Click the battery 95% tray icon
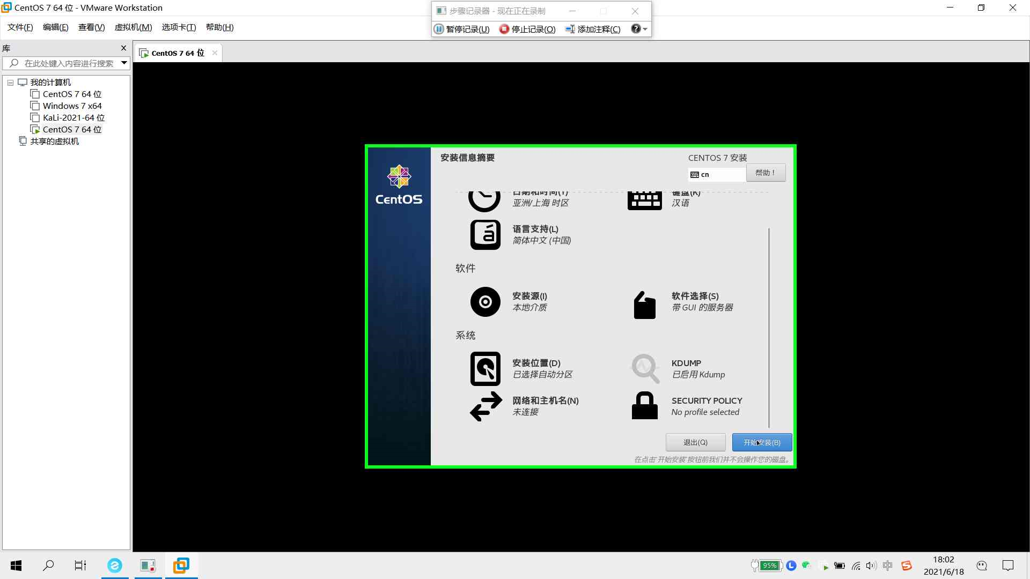This screenshot has height=579, width=1030. point(766,566)
